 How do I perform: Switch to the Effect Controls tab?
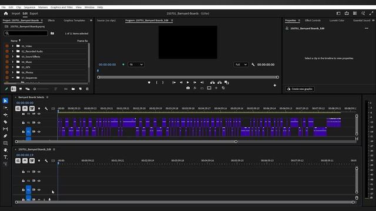(313, 21)
